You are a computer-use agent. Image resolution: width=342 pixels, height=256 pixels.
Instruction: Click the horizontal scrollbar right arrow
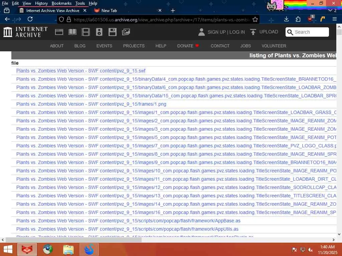pyautogui.click(x=334, y=240)
